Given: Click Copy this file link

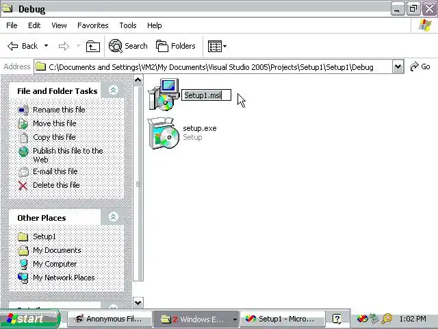Looking at the screenshot, I should tap(54, 137).
